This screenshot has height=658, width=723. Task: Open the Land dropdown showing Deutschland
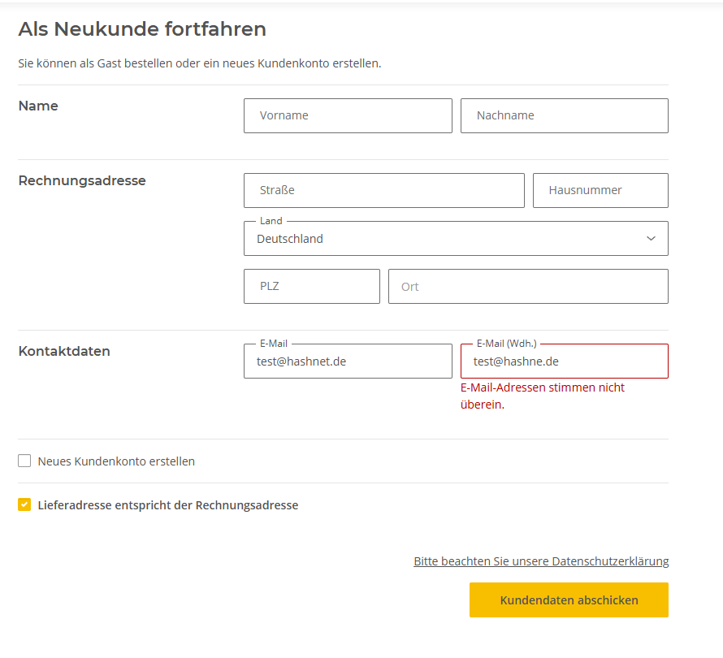coord(456,238)
